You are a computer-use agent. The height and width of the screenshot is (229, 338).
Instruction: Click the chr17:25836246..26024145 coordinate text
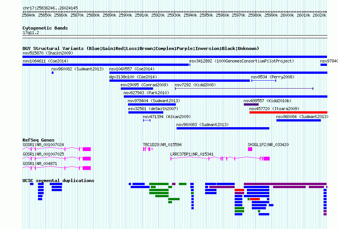50,8
